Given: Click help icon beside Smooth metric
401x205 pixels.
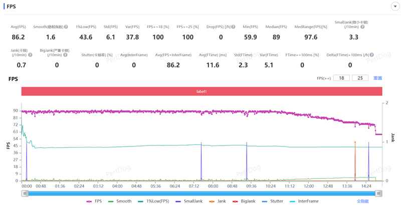Looking at the screenshot, I should pos(66,26).
